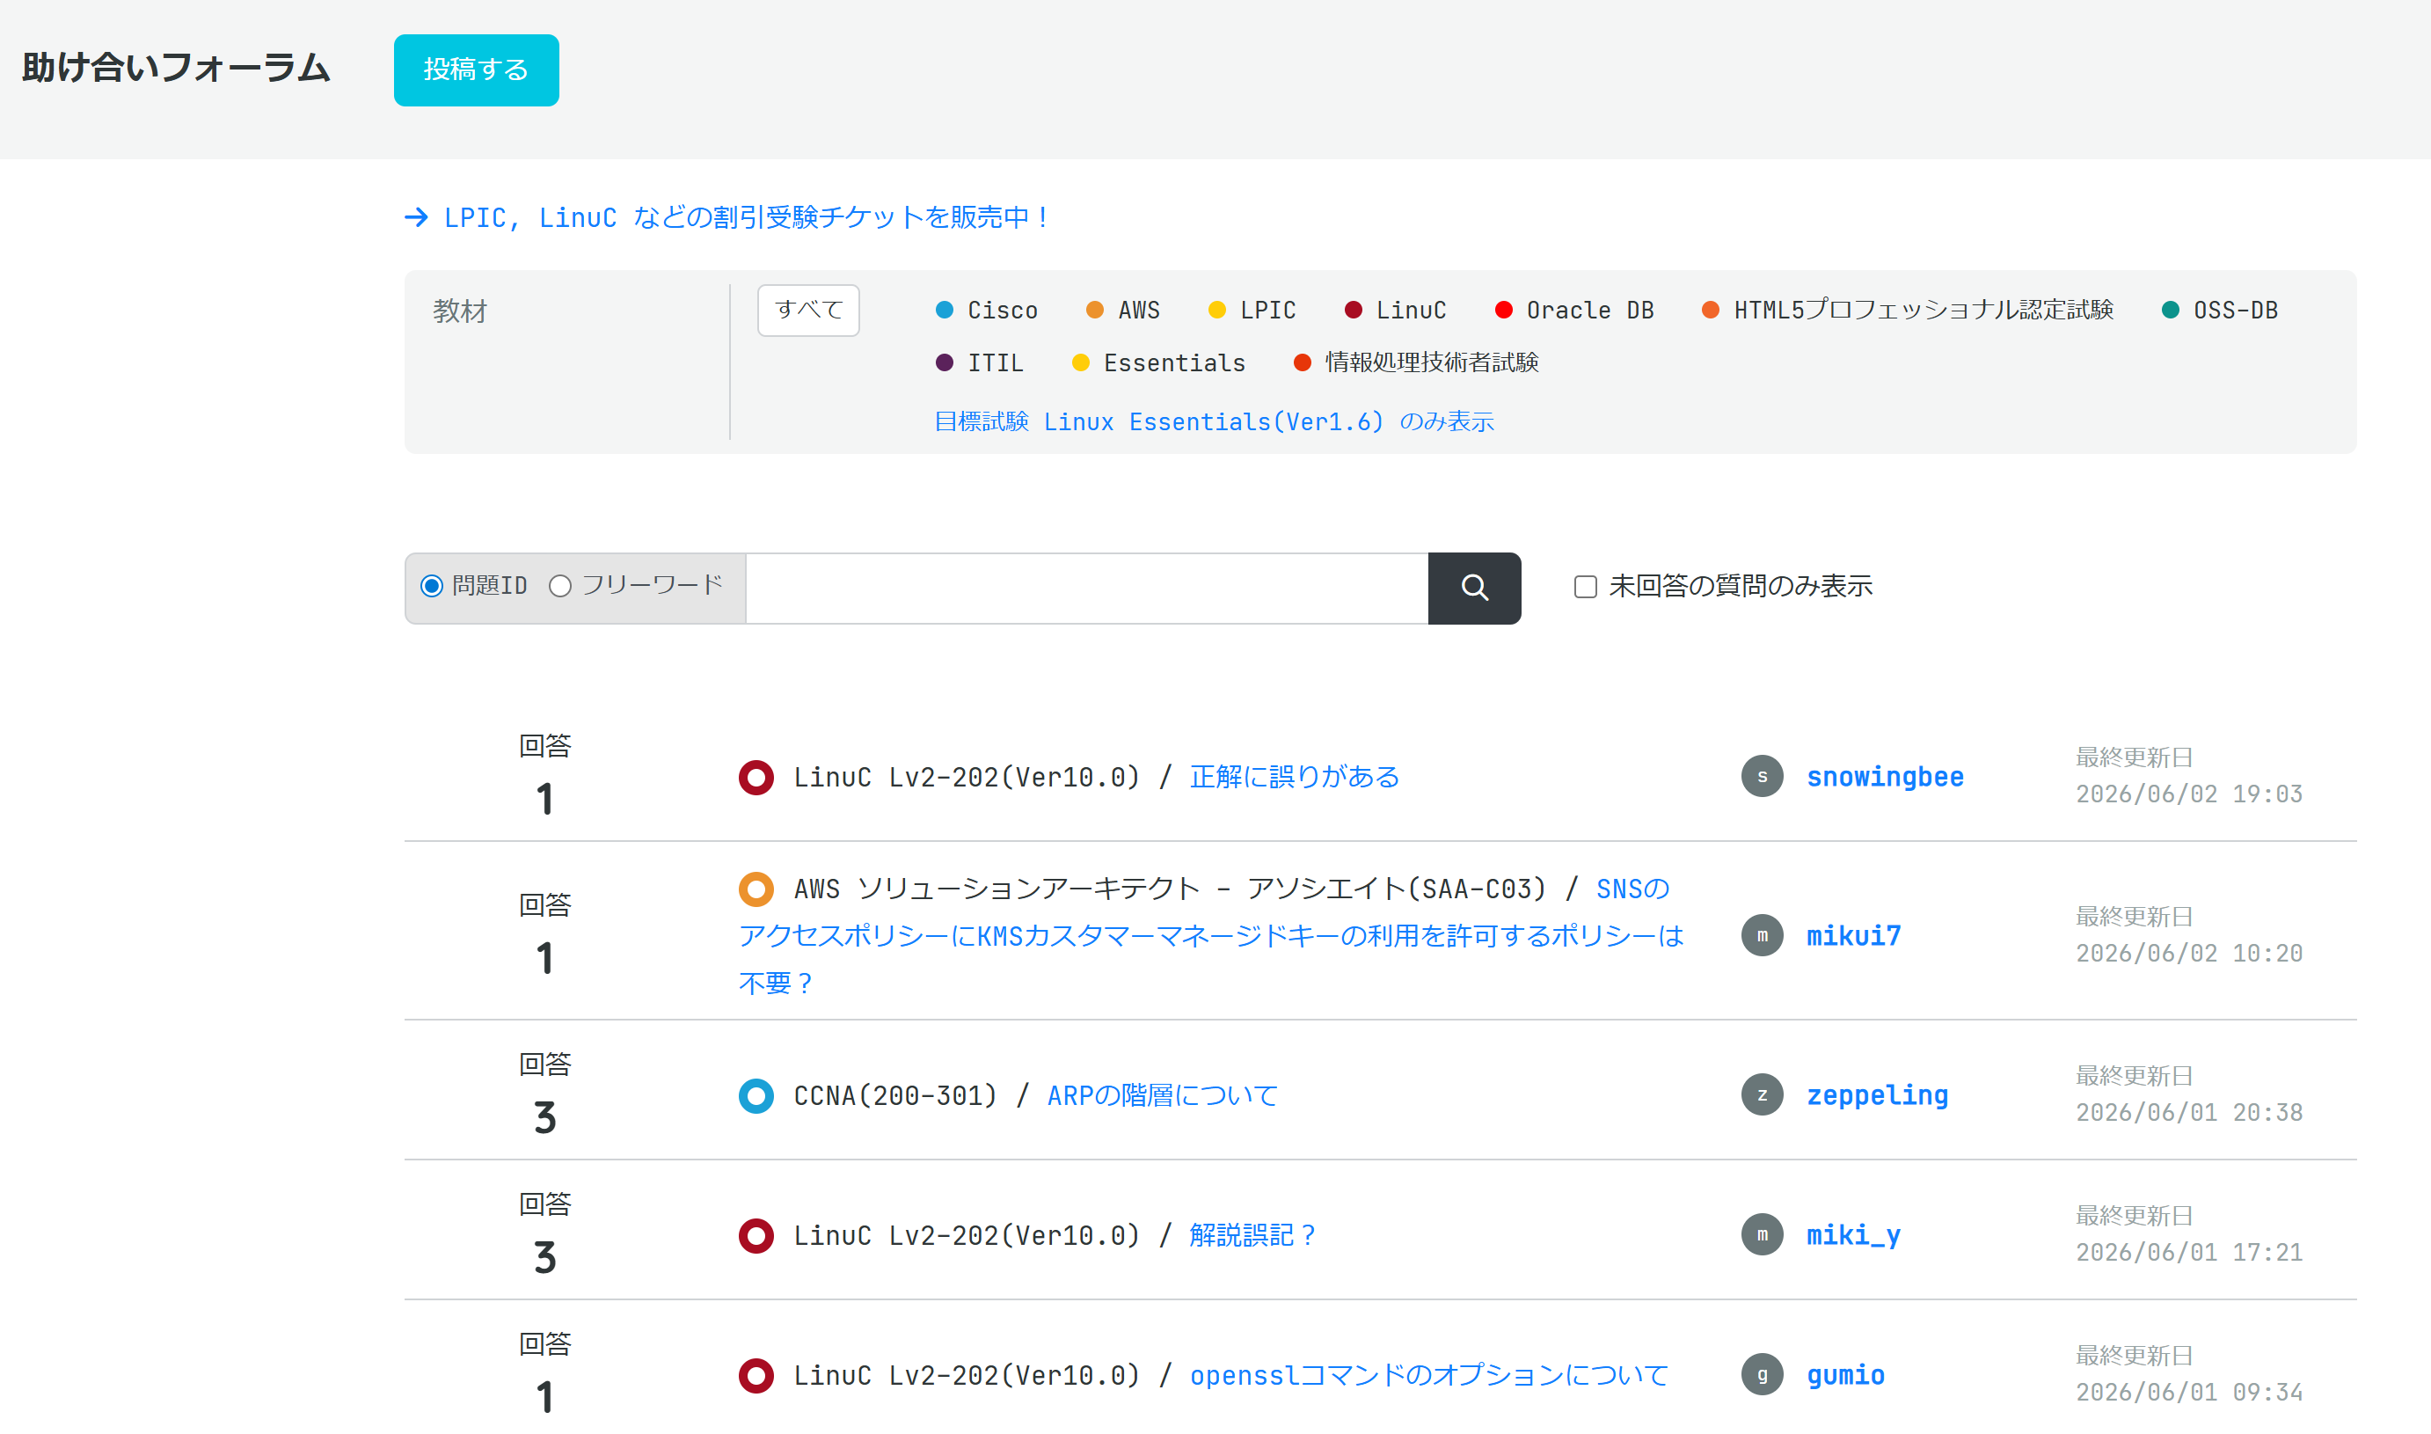The height and width of the screenshot is (1434, 2431).
Task: Open user profile snowingbee
Action: 1884,777
